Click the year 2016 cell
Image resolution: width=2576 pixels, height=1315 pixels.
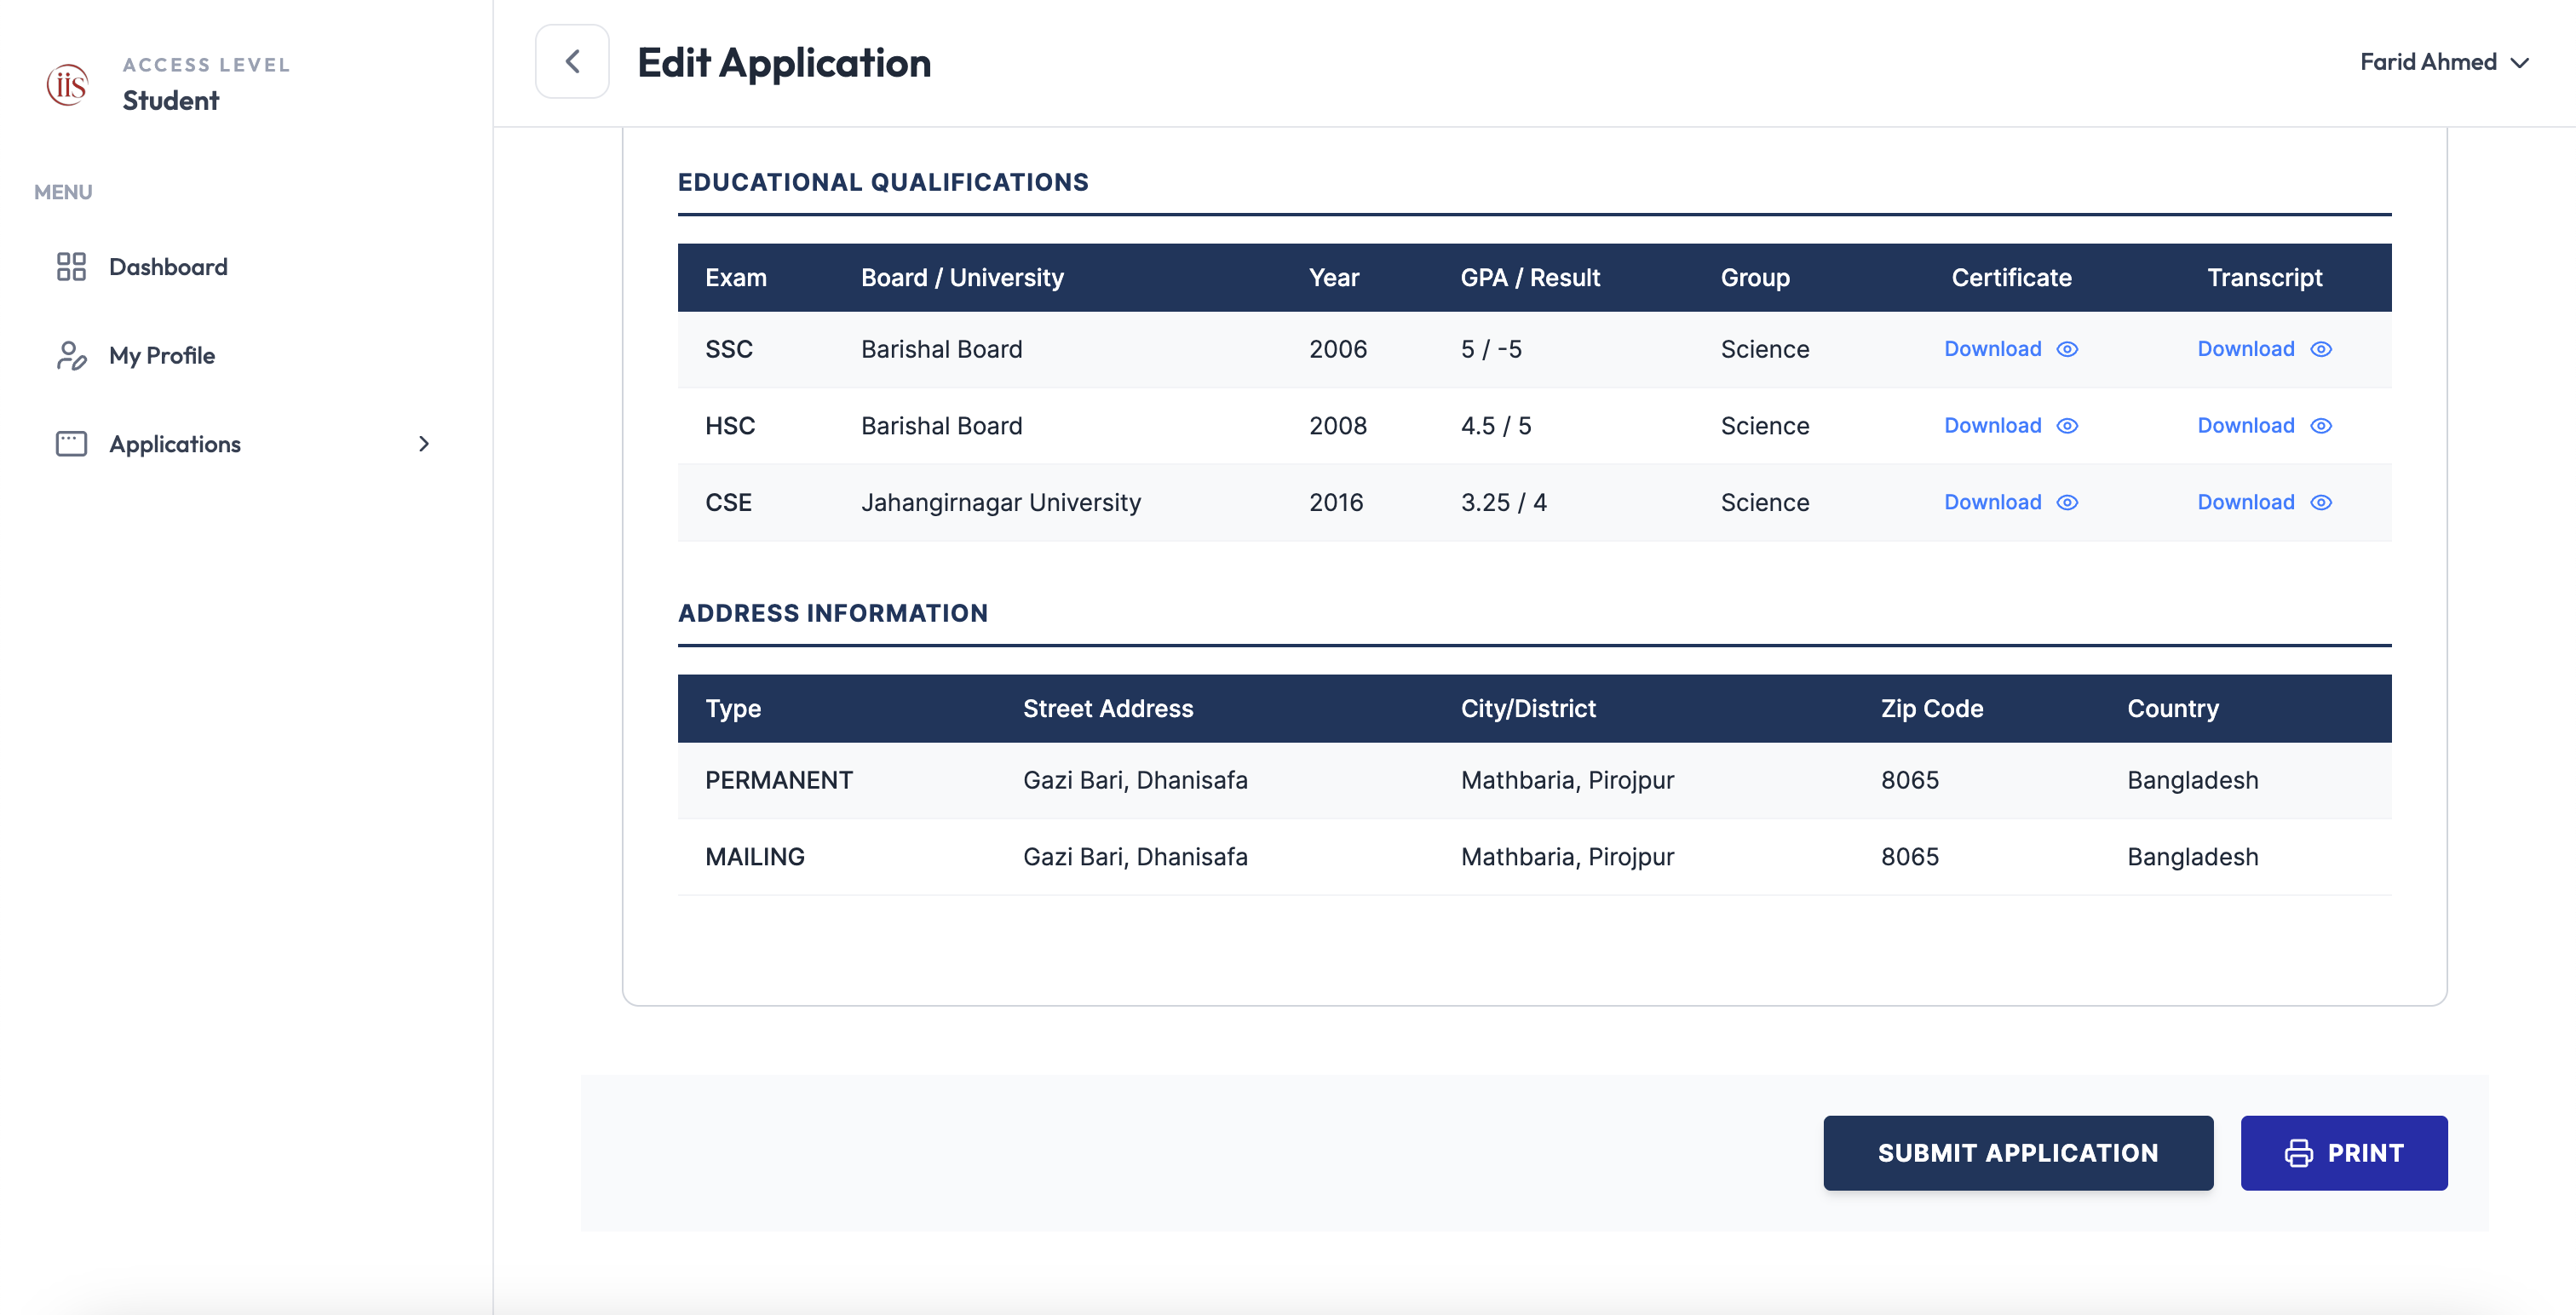pos(1336,502)
